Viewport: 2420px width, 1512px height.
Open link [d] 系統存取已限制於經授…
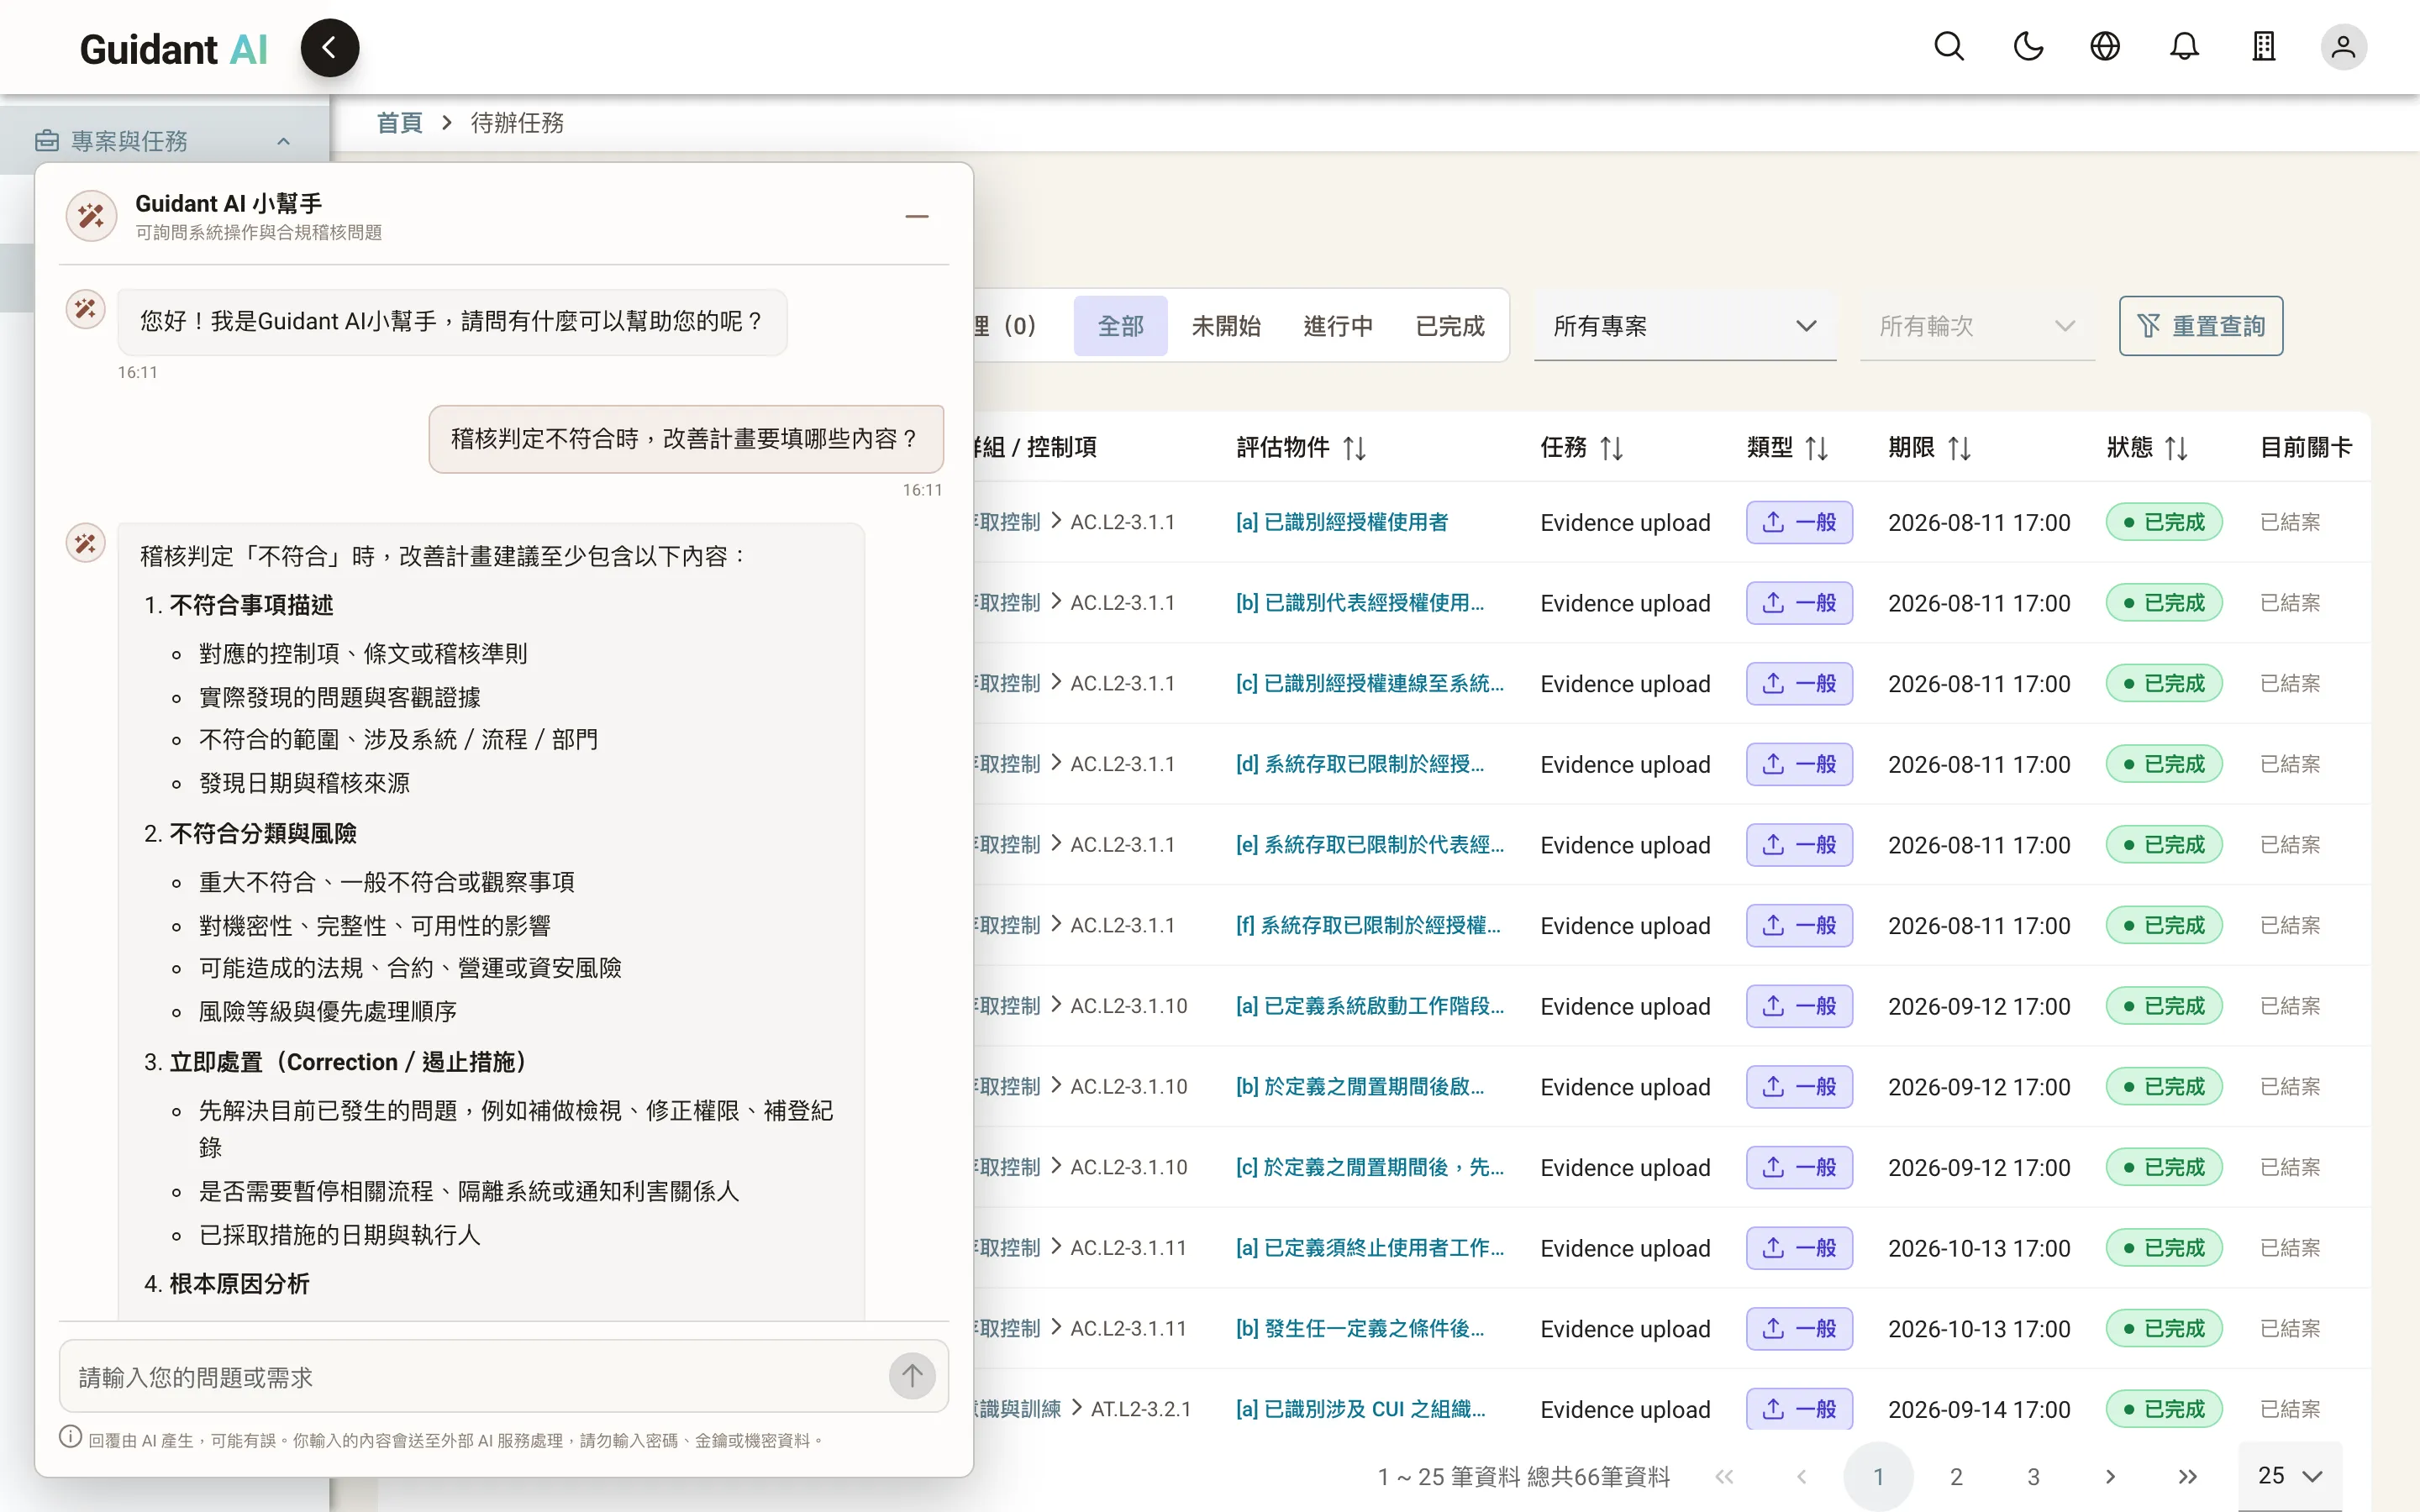pos(1360,764)
